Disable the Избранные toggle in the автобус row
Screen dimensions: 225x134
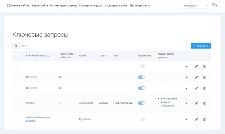142,103
